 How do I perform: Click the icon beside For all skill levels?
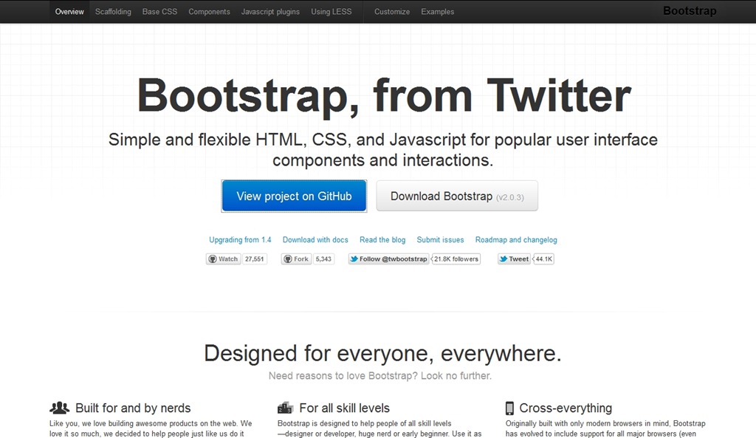tap(285, 408)
